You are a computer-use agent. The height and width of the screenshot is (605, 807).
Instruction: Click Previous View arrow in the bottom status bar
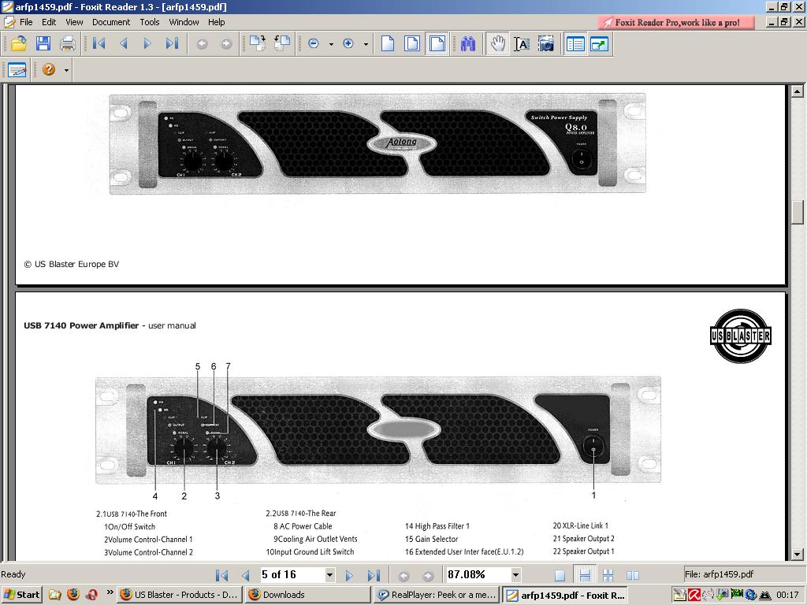click(x=403, y=575)
